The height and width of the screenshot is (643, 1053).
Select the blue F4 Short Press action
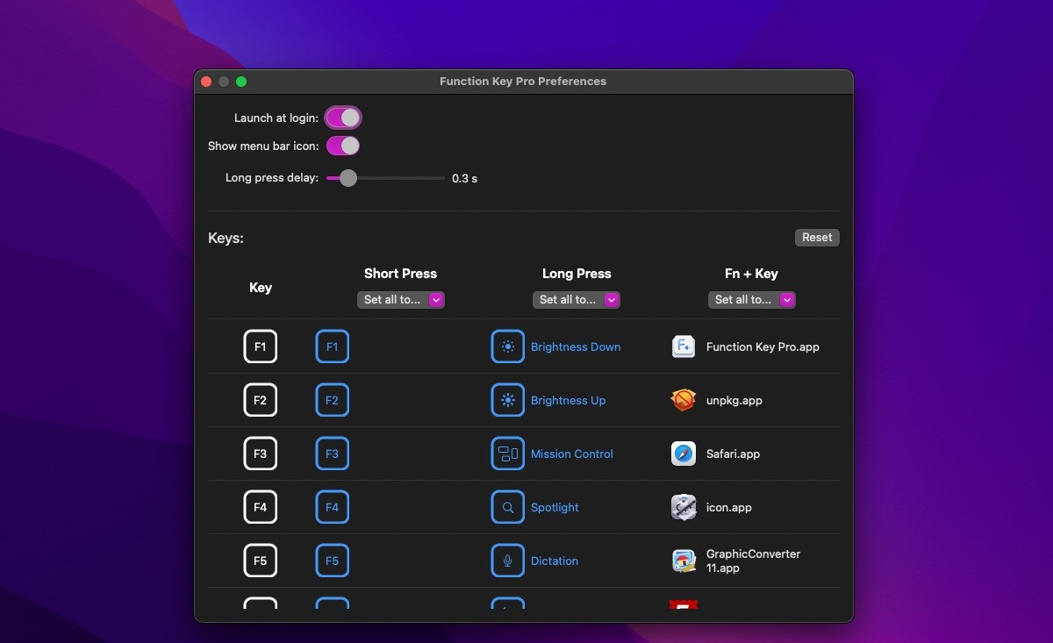click(x=332, y=507)
